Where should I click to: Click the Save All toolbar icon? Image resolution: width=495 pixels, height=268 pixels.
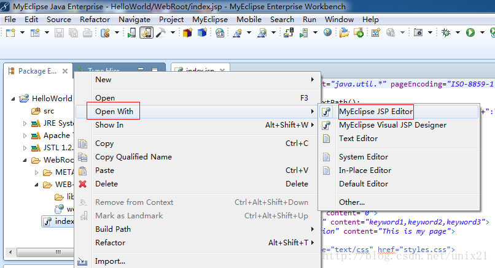73,33
